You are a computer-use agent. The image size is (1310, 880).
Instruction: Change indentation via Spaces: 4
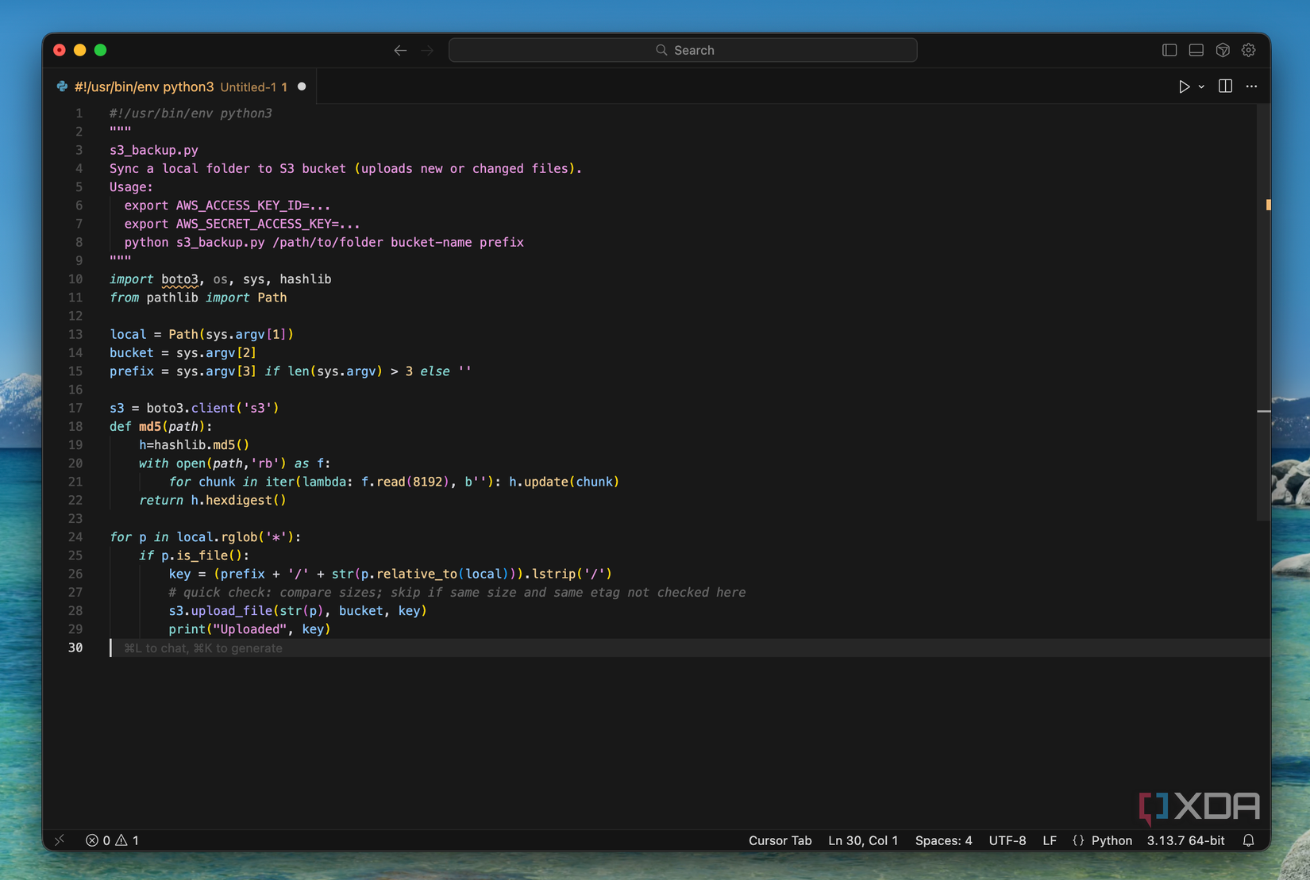[943, 840]
